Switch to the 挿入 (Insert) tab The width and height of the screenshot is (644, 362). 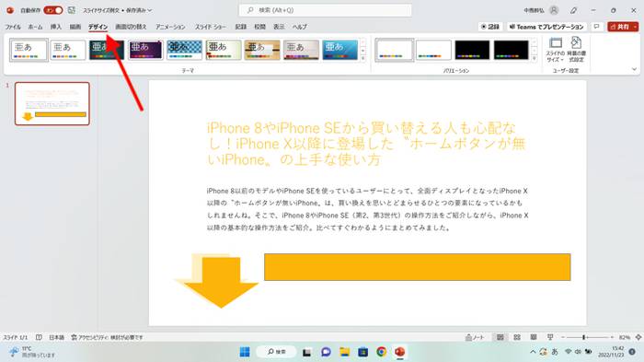56,27
